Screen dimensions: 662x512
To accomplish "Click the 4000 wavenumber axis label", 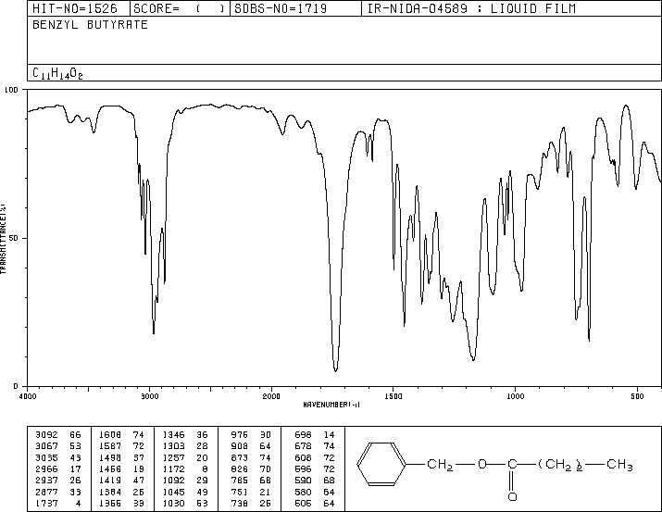I will (28, 396).
